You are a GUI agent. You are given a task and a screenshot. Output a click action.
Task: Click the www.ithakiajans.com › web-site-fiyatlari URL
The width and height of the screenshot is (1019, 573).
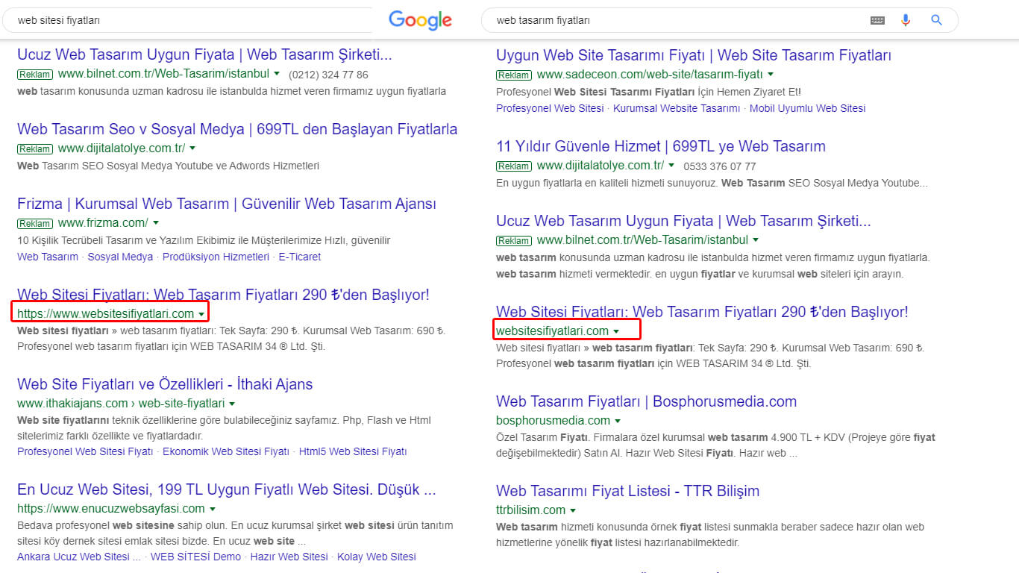point(121,404)
